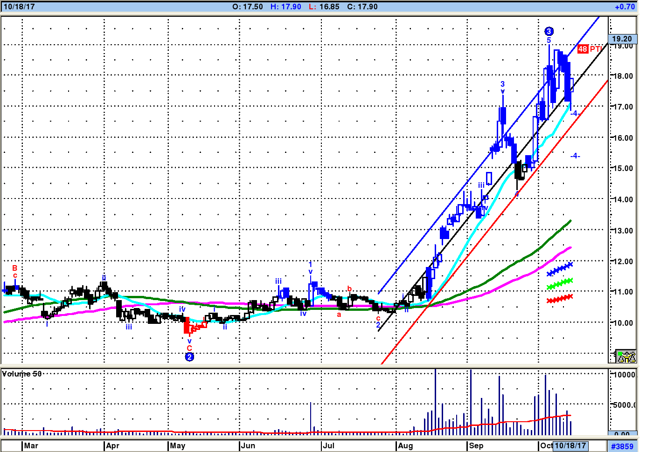The height and width of the screenshot is (452, 653).
Task: Click the #3859 label in bottom corner
Action: point(622,446)
